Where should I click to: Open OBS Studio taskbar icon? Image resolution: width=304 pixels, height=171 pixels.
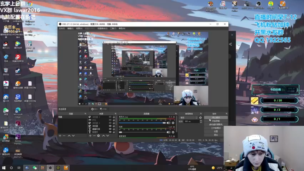pos(50,168)
